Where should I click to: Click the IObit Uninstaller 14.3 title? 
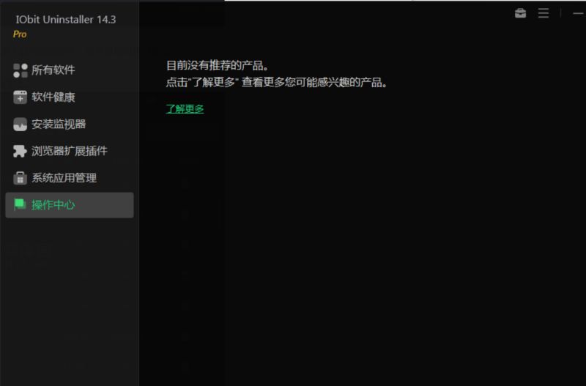[x=66, y=20]
